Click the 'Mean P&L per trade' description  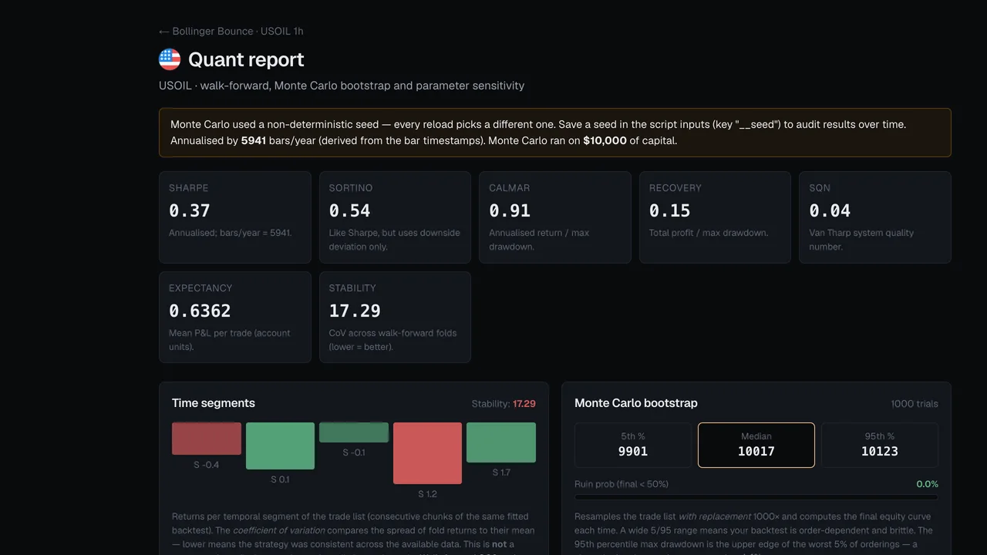pyautogui.click(x=230, y=340)
